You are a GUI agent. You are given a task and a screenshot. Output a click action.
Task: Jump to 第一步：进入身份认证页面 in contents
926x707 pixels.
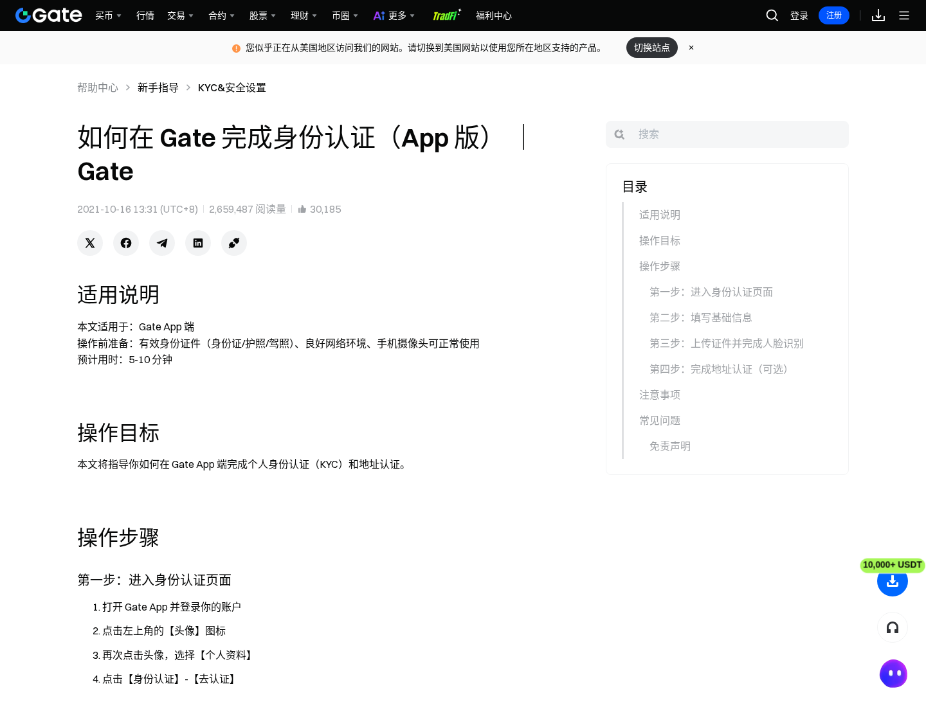[x=711, y=292]
